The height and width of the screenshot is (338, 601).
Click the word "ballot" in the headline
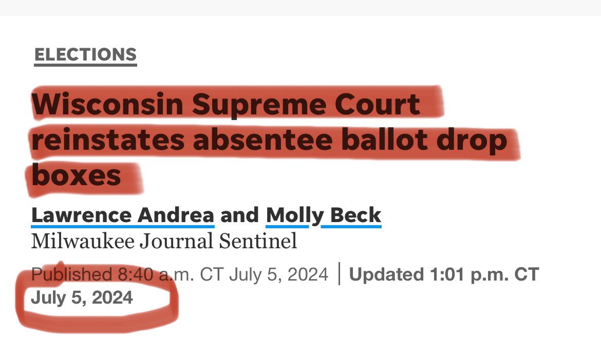point(384,141)
